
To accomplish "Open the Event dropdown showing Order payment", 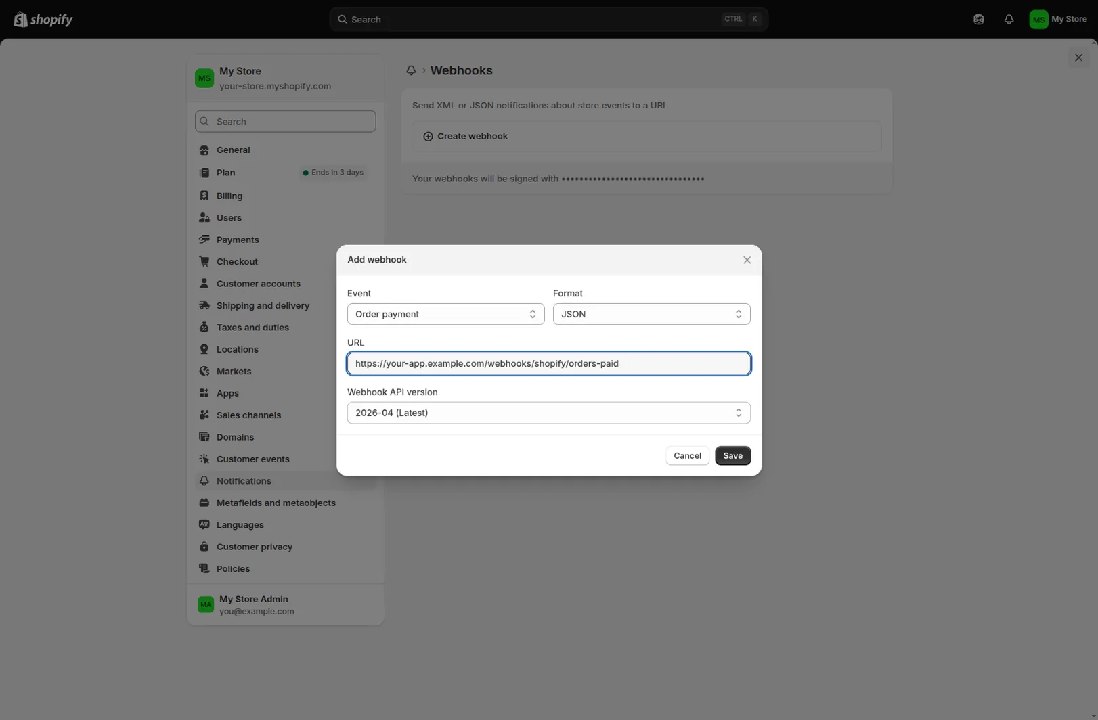I will coord(445,314).
